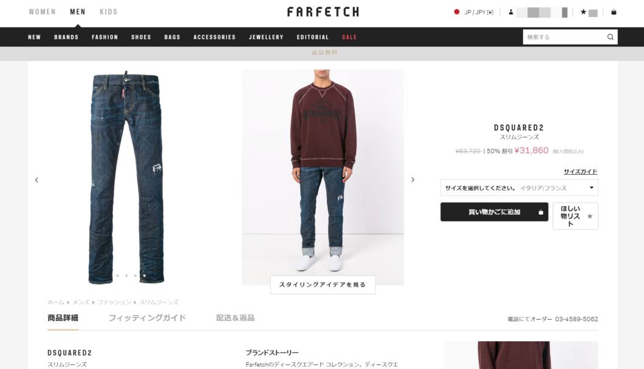Click the user account icon

pos(511,12)
